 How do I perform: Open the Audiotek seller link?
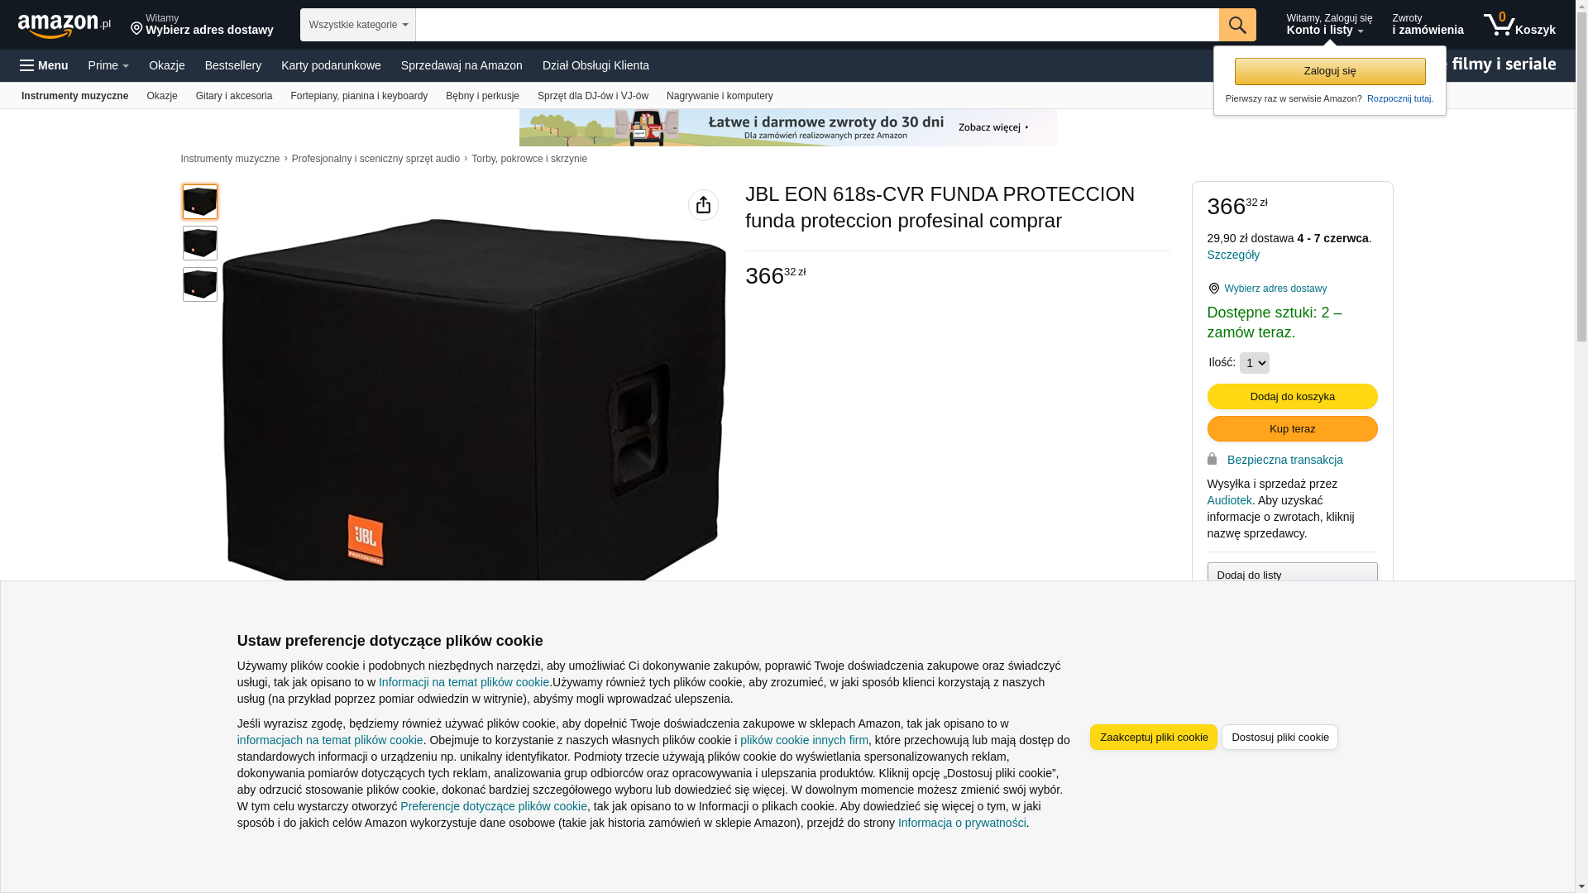point(1229,500)
